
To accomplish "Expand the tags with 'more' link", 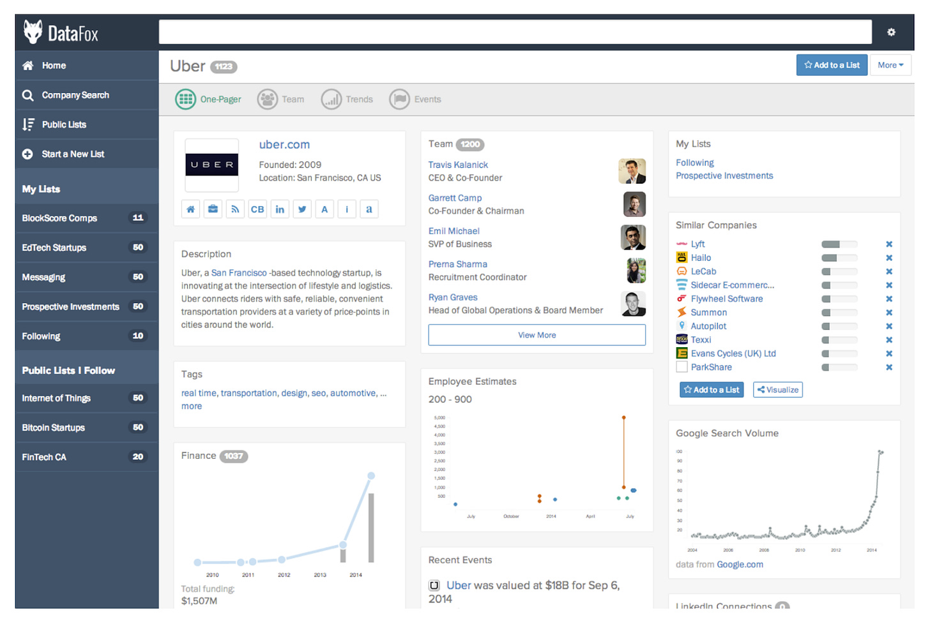I will point(192,406).
